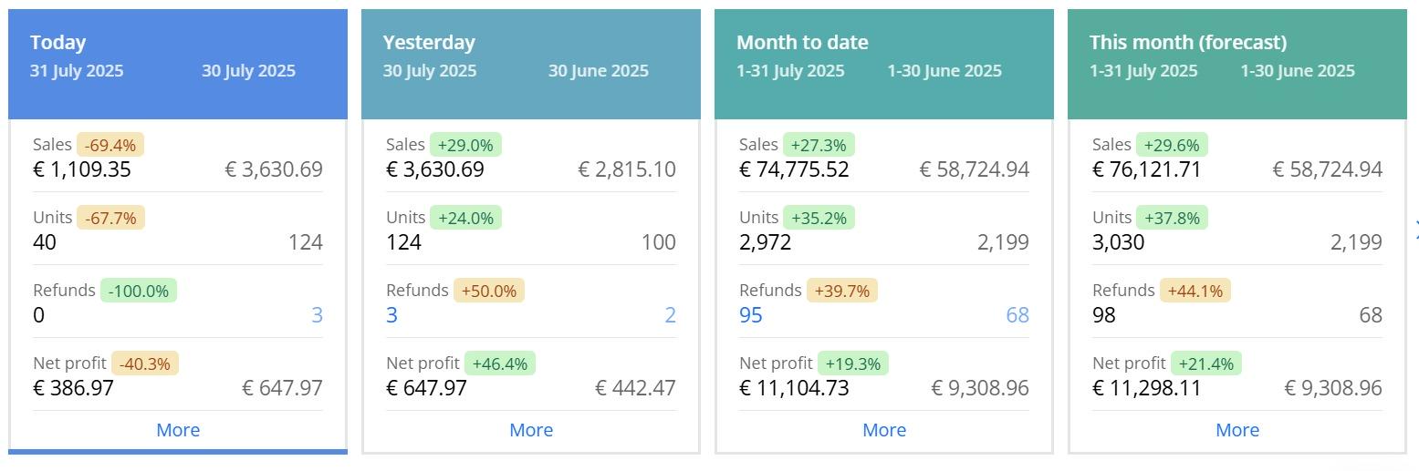Click the +46.4% Net profit badge
Viewport: 1419px width, 471px height.
coord(500,363)
